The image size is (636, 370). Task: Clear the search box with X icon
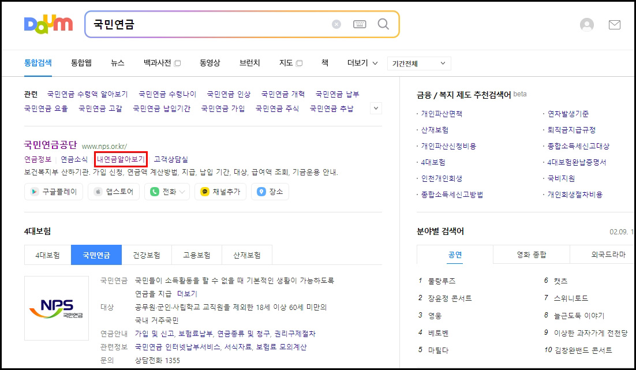pos(336,24)
